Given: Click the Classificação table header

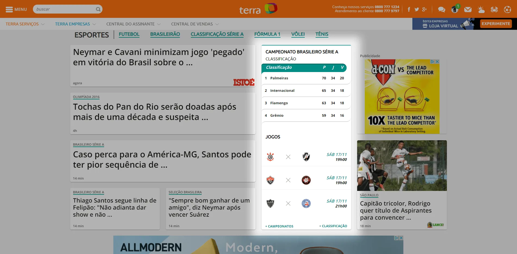Looking at the screenshot, I should pyautogui.click(x=304, y=67).
